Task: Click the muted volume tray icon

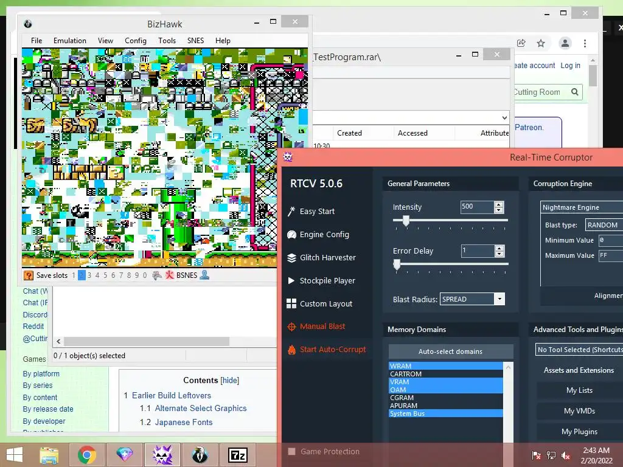Action: tap(566, 455)
